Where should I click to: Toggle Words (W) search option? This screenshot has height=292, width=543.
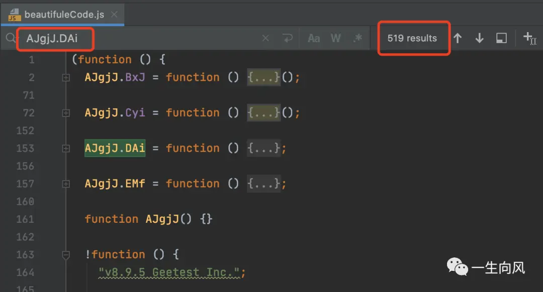(335, 38)
